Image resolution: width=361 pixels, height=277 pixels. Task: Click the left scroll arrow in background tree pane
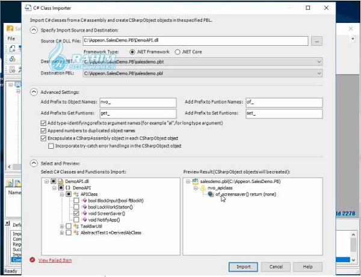[9, 167]
